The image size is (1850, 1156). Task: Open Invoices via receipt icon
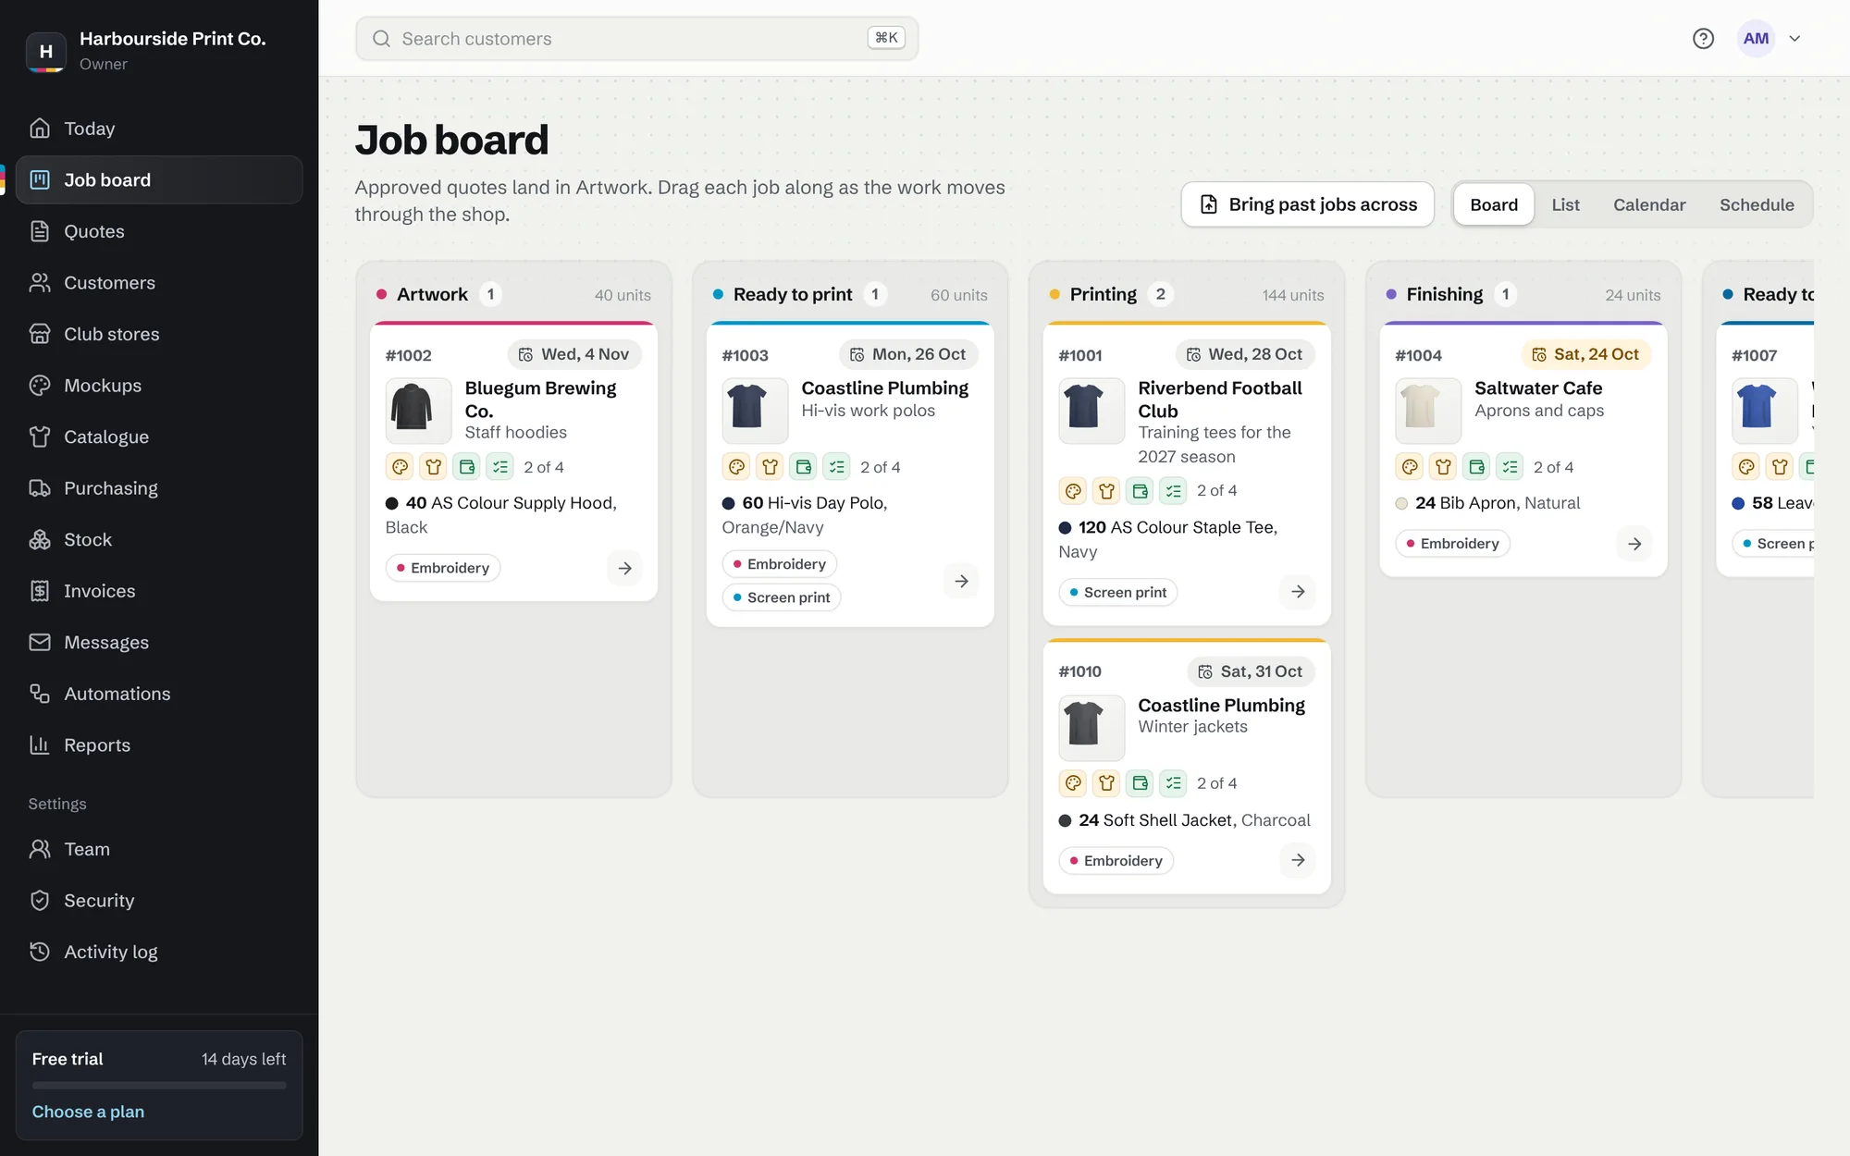pyautogui.click(x=40, y=591)
